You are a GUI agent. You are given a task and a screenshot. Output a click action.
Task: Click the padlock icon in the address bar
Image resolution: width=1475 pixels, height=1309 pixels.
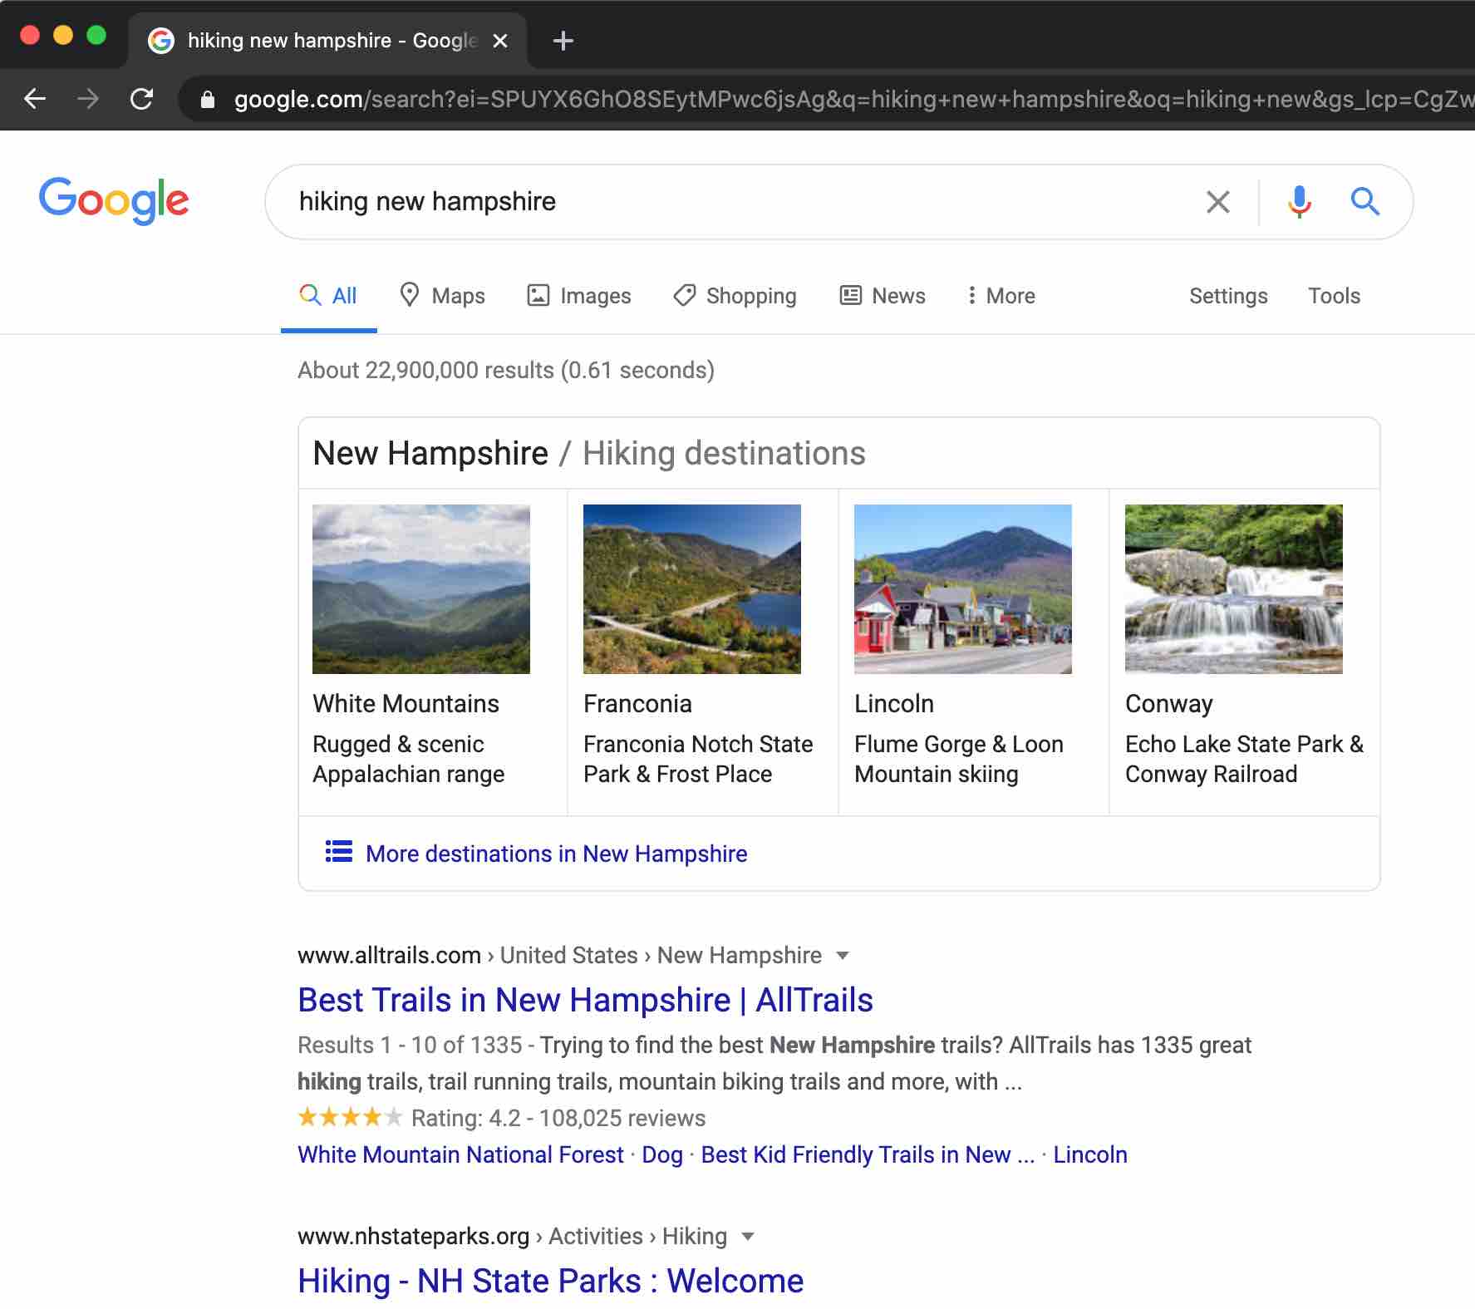208,100
